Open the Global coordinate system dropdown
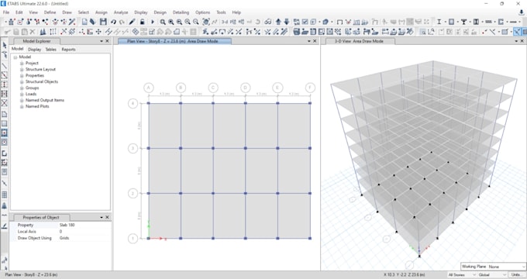Viewport: 527px width, 279px height. (x=505, y=275)
